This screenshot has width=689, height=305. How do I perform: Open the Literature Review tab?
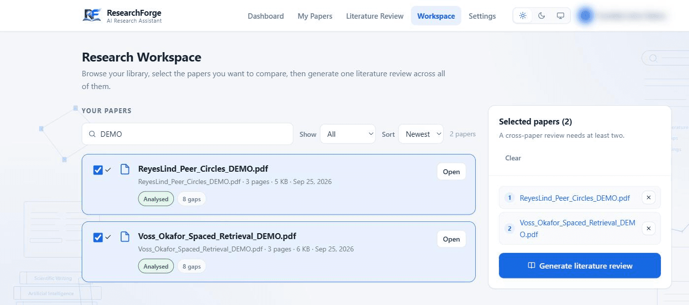[375, 16]
